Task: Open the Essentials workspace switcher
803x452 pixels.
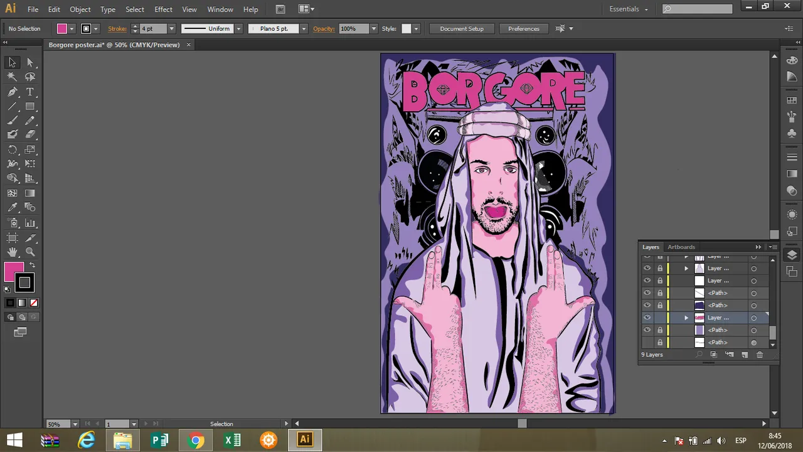Action: coord(629,9)
